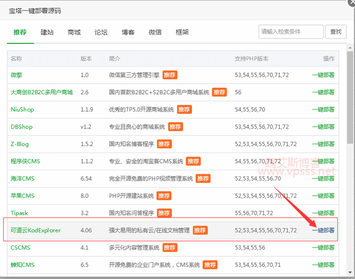Image resolution: width=355 pixels, height=279 pixels.
Task: Click the scrollbar up arrow at the top right
Action: (x=350, y=48)
